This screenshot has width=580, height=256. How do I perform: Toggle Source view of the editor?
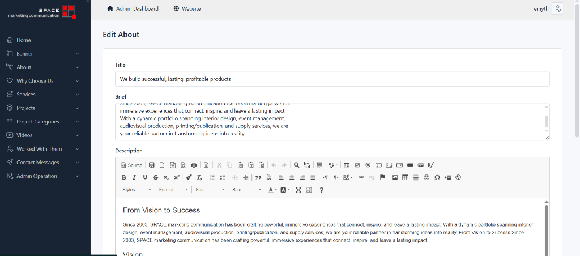131,165
